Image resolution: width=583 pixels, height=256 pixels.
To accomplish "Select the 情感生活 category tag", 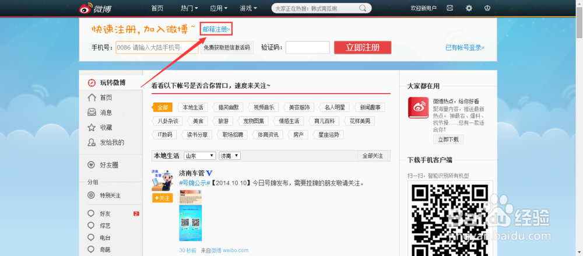I will click(x=289, y=121).
